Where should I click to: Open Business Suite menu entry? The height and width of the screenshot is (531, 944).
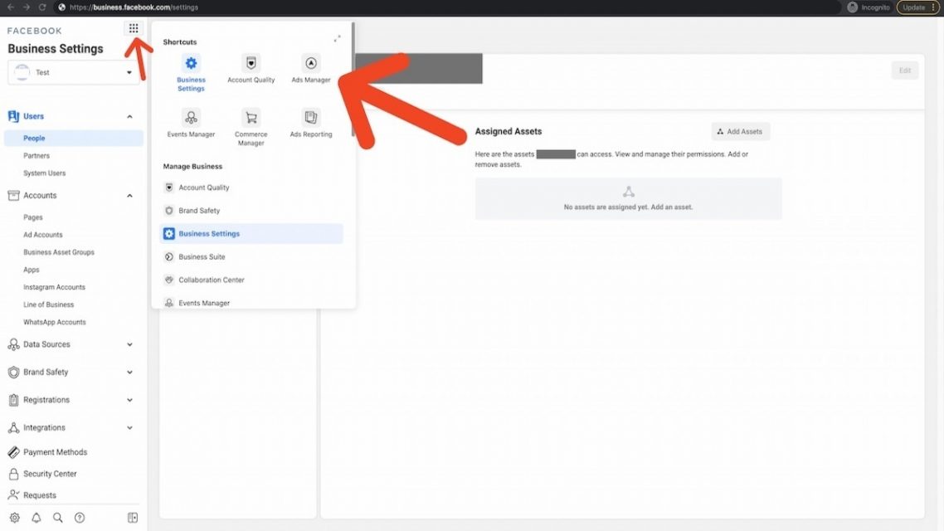pos(251,256)
